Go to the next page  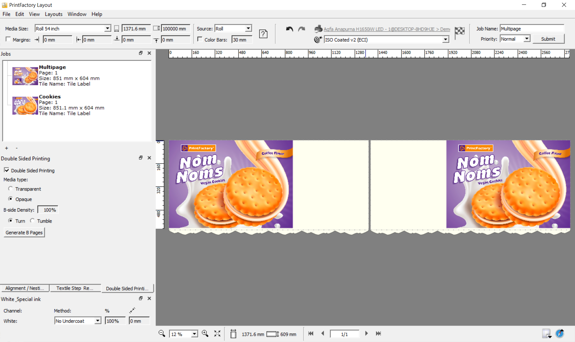tap(366, 333)
